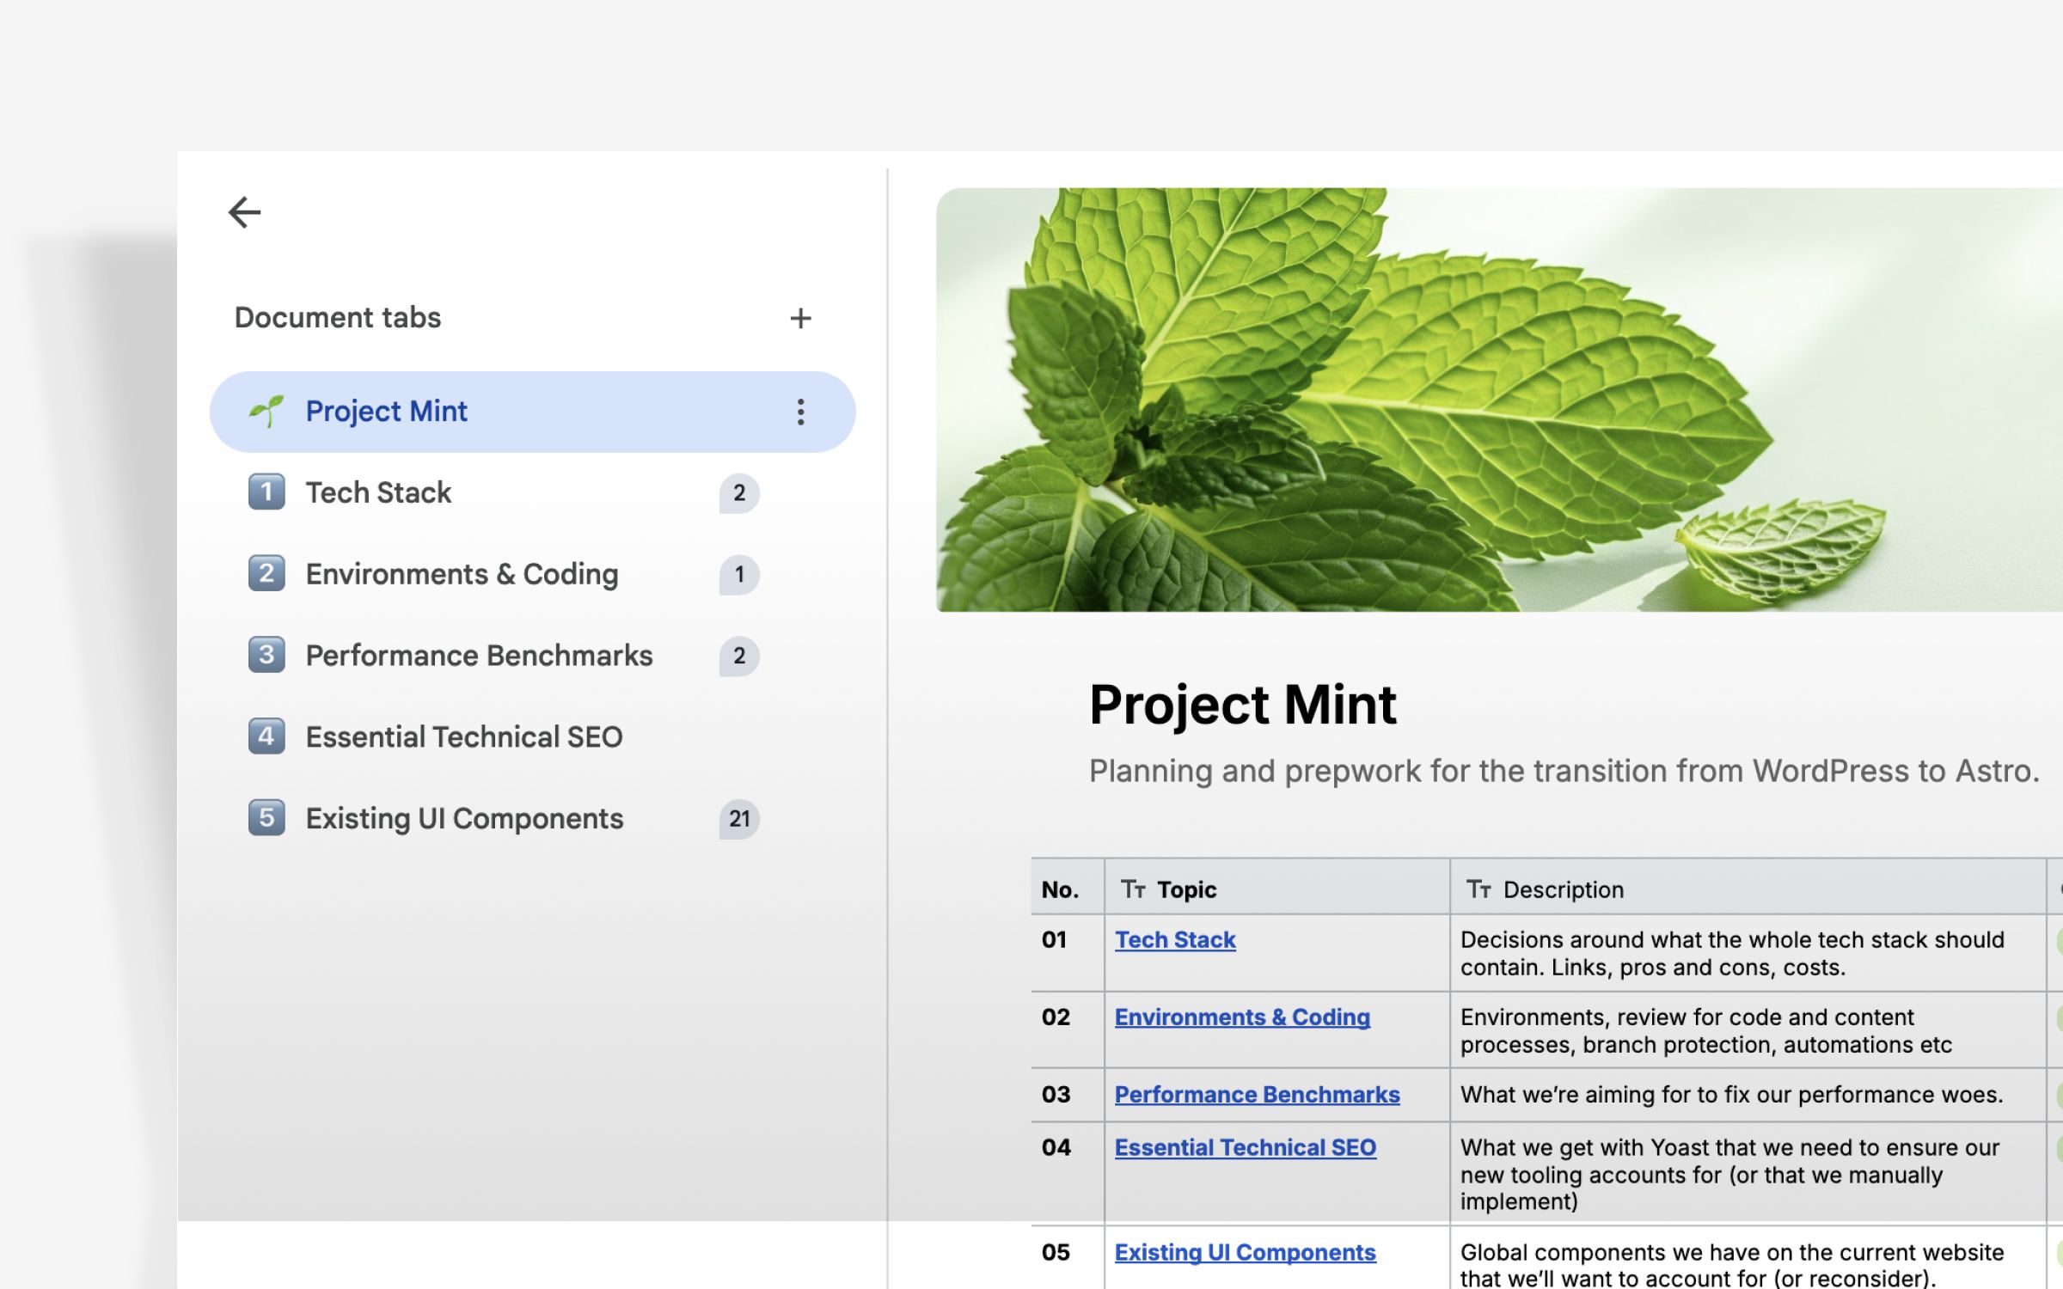
Task: Click the text-type icon in Topic header
Action: pyautogui.click(x=1133, y=889)
